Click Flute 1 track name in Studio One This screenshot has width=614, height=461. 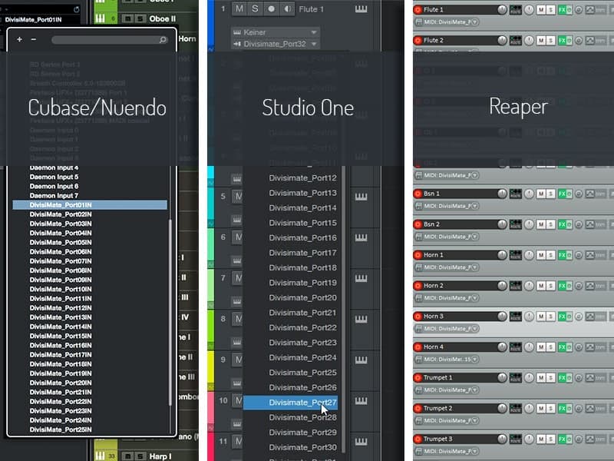tap(312, 9)
